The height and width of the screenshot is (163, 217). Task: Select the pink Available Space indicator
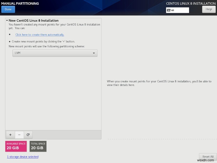(16, 146)
